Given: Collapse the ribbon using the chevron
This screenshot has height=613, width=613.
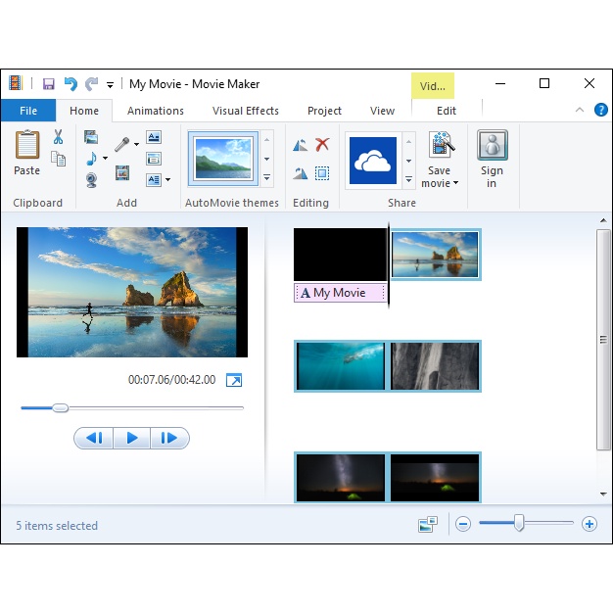Looking at the screenshot, I should tap(579, 111).
